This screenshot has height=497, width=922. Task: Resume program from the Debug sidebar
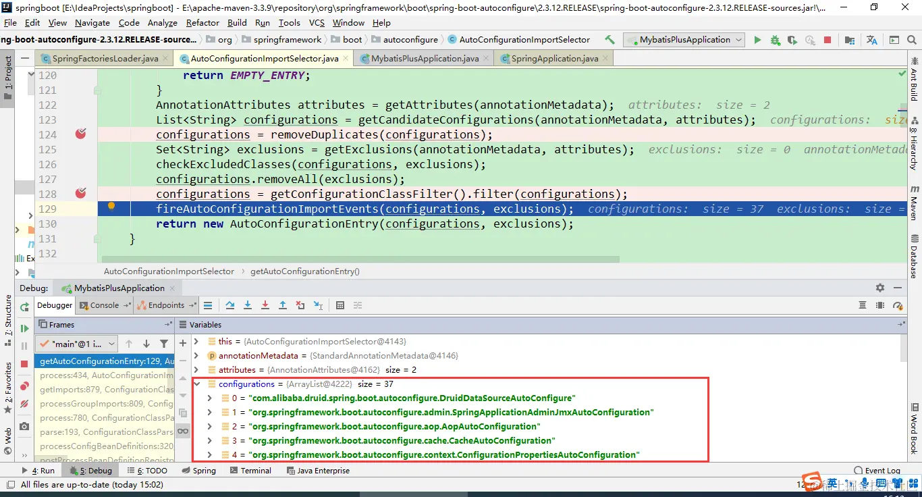coord(24,328)
